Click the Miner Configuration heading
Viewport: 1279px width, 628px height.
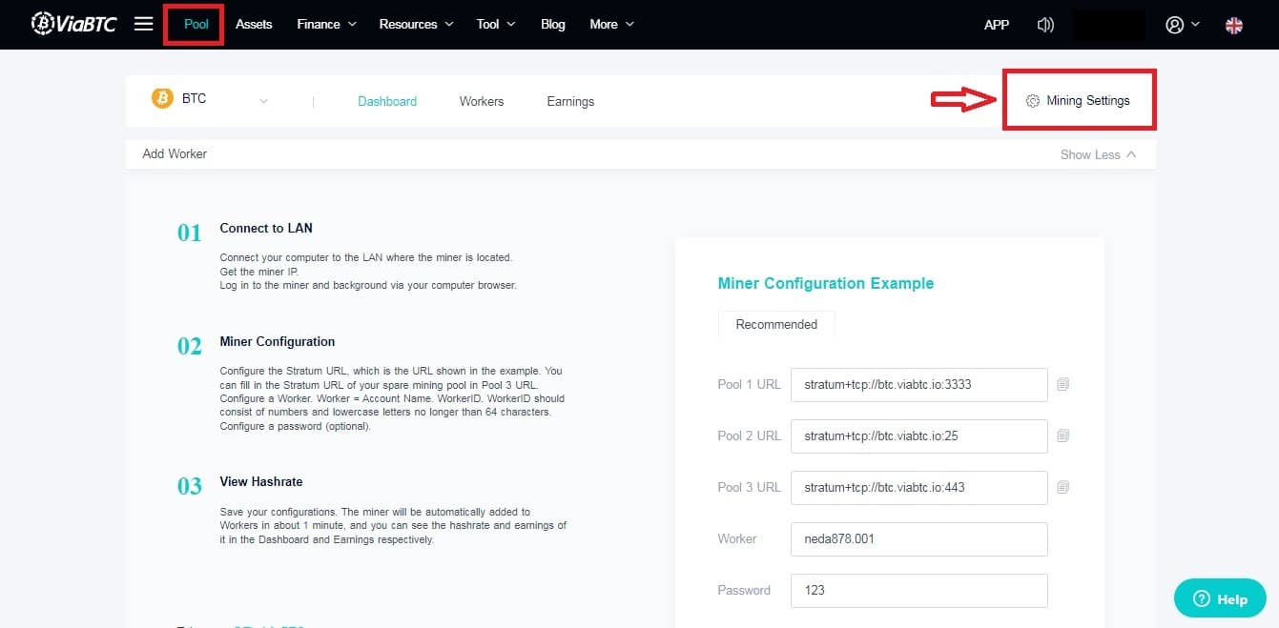click(x=278, y=341)
